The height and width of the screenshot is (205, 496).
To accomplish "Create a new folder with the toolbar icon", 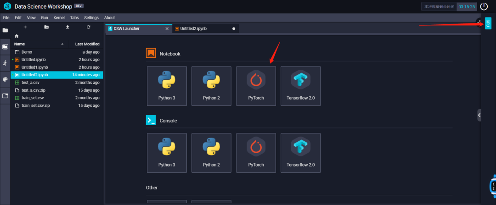I will coord(46,27).
